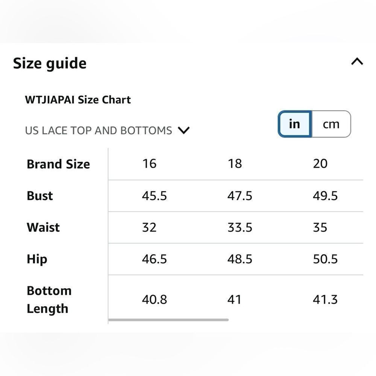Select brand size 16 column header
Viewport: 376px width, 376px height.
[149, 164]
